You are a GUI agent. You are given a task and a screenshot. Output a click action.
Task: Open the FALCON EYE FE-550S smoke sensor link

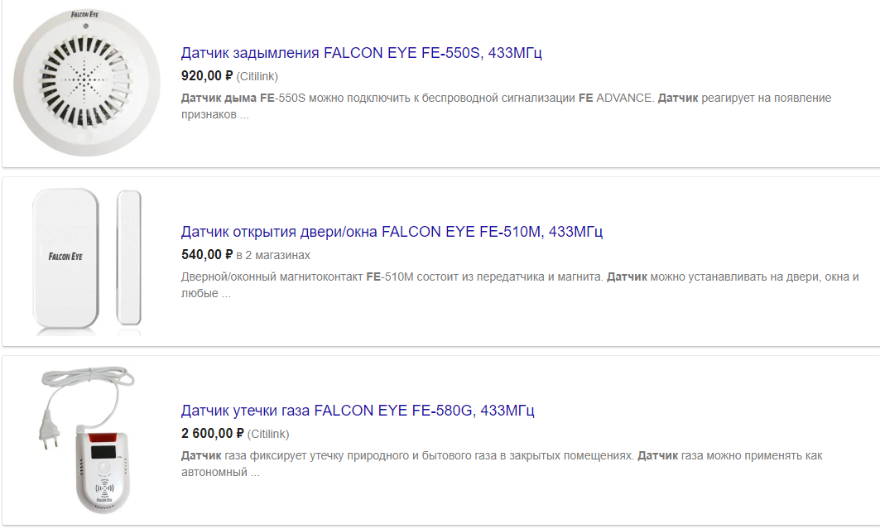361,53
